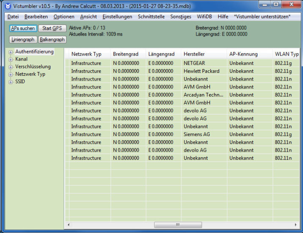The image size is (303, 233).
Task: Show the Liniengraph view
Action: click(23, 39)
